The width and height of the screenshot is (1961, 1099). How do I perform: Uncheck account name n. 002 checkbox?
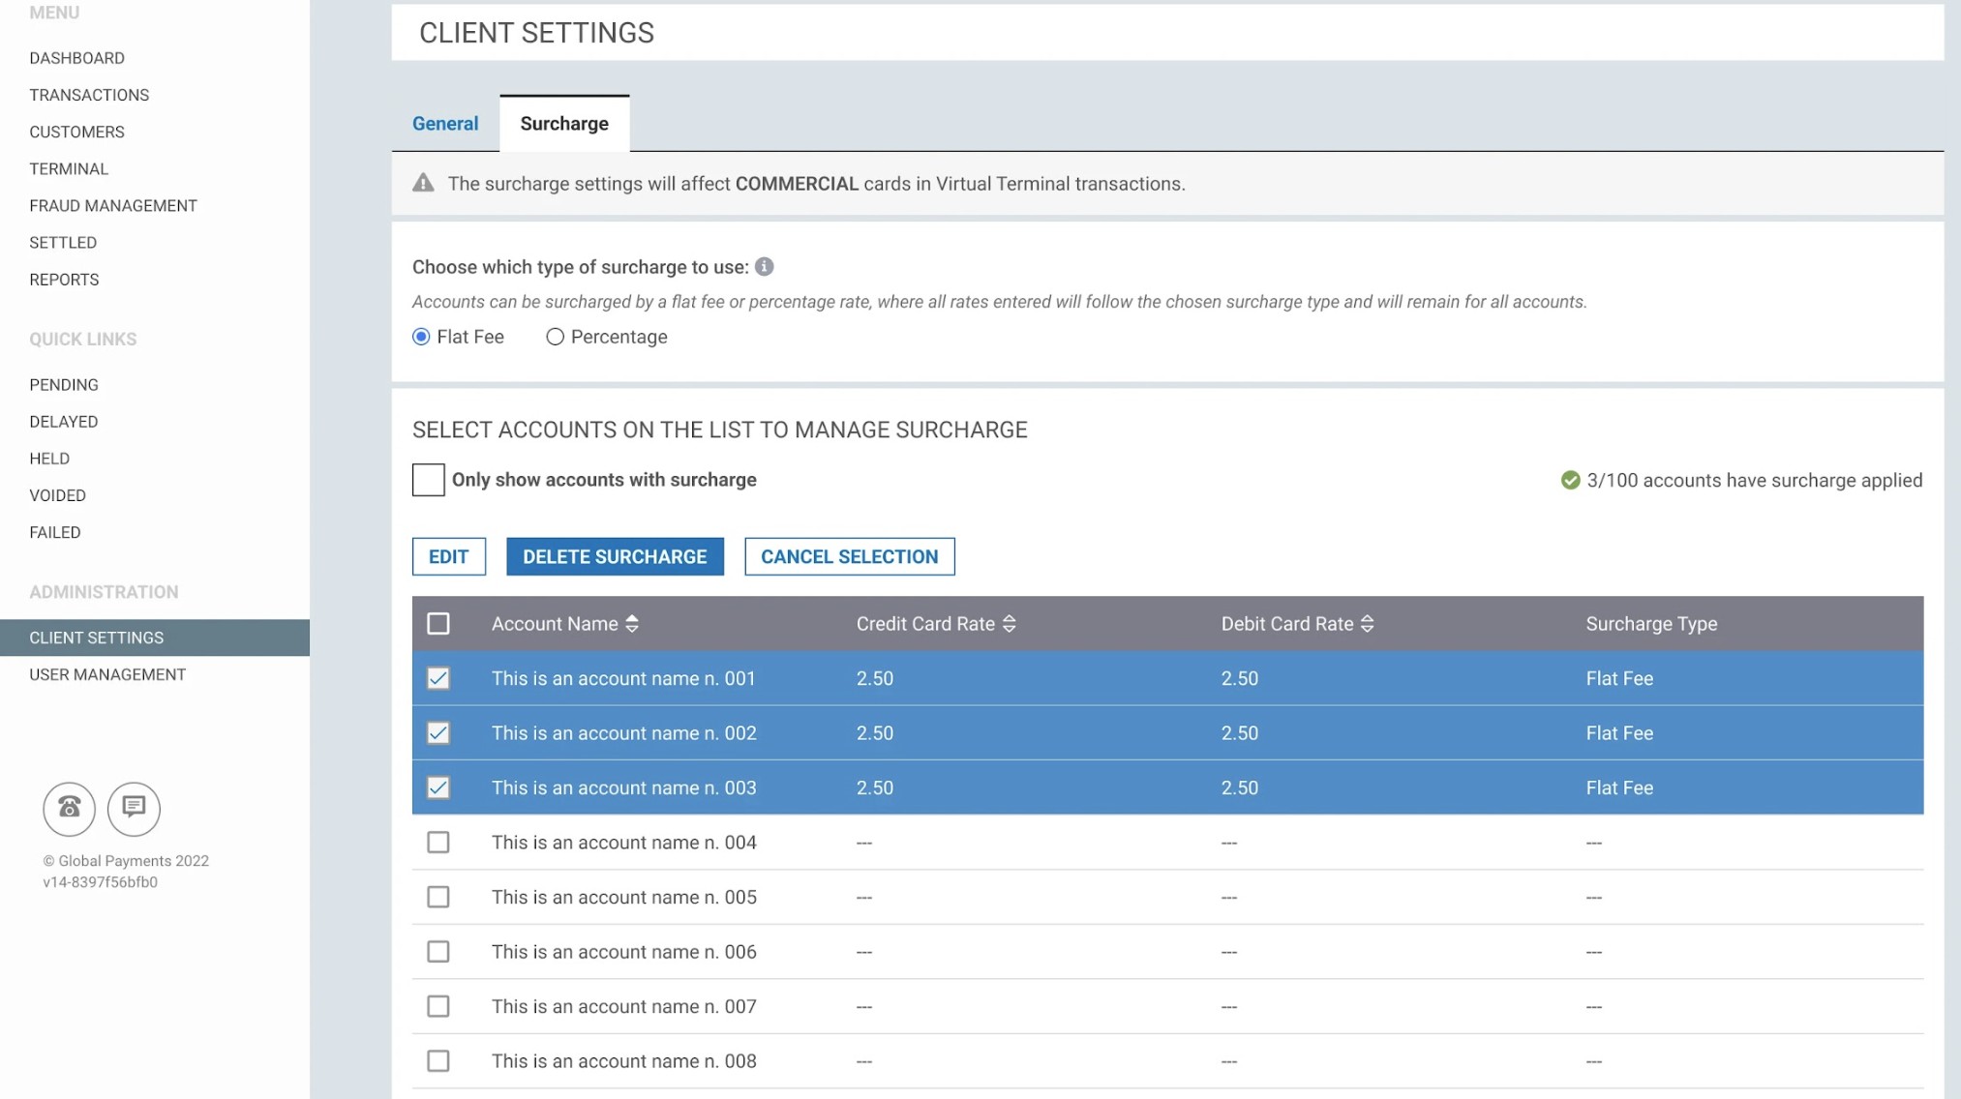(438, 733)
